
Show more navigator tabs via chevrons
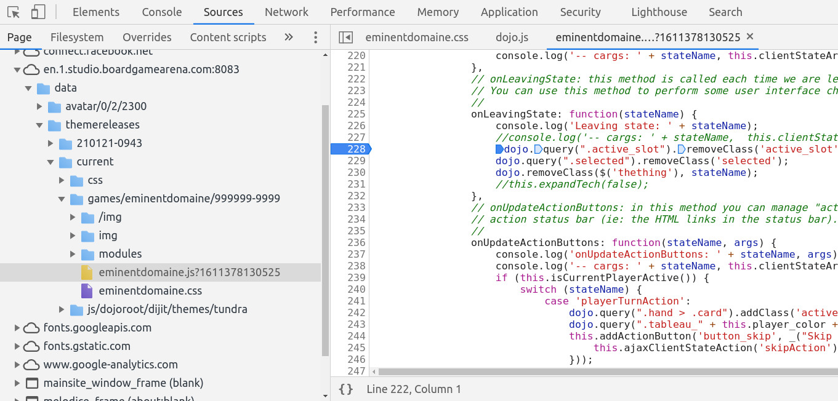point(289,38)
